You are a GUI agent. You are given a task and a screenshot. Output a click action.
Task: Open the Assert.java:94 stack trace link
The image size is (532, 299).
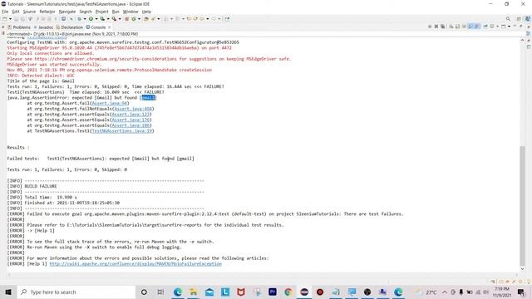(109, 103)
